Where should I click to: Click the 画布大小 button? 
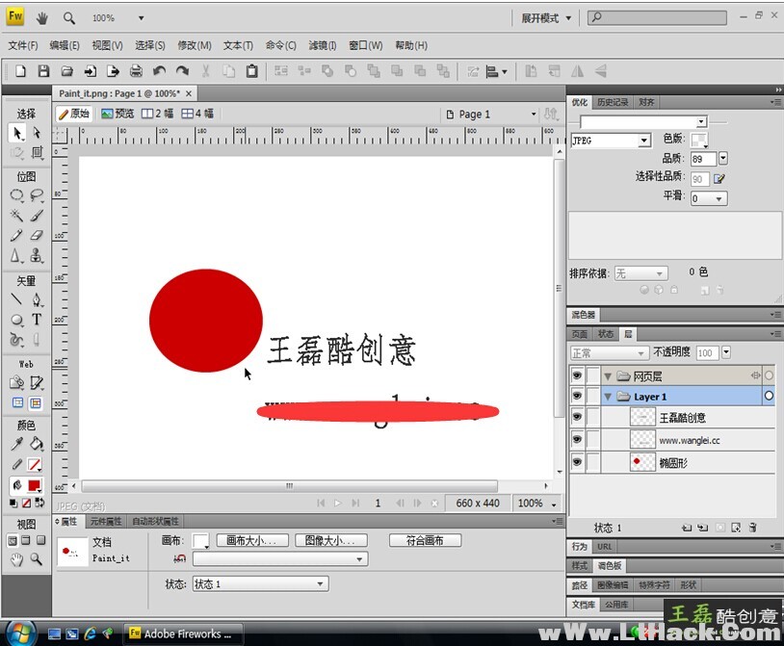coord(250,541)
